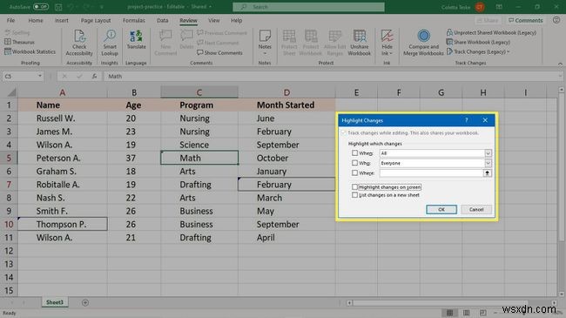The width and height of the screenshot is (566, 318).
Task: Open Workbook Statistics
Action: (x=30, y=51)
